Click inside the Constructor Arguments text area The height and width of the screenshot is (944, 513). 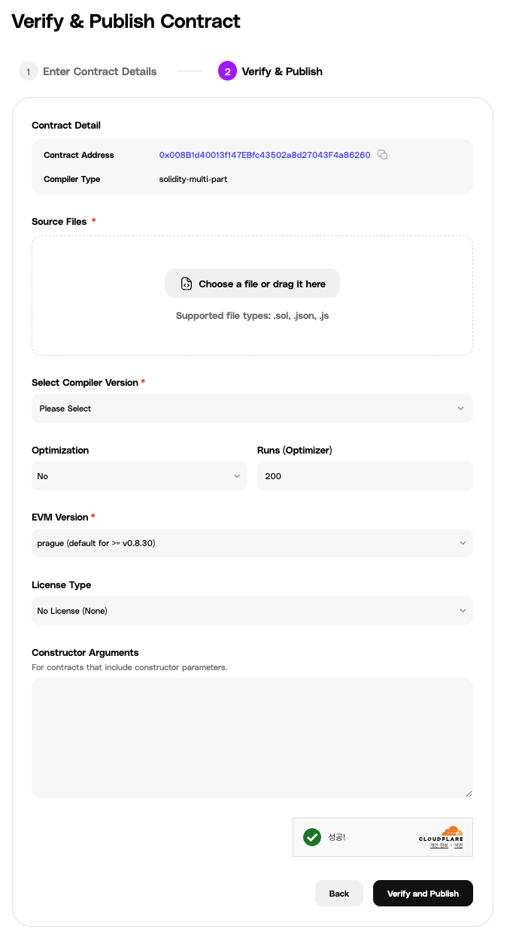point(252,737)
